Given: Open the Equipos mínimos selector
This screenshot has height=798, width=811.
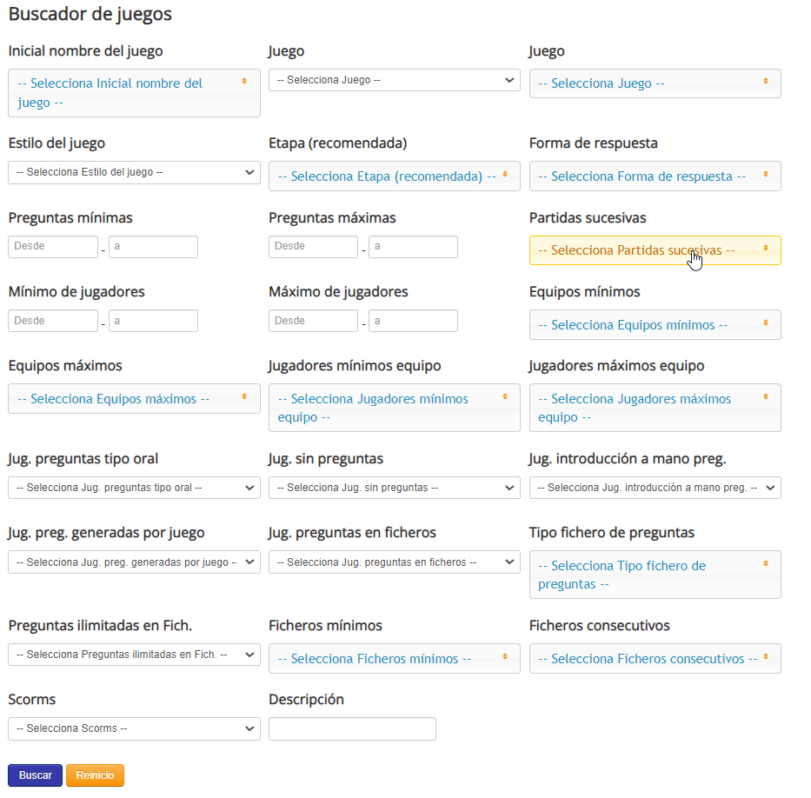Looking at the screenshot, I should point(655,325).
